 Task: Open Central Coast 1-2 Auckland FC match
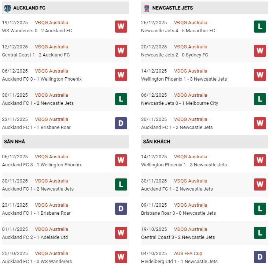coord(36,55)
